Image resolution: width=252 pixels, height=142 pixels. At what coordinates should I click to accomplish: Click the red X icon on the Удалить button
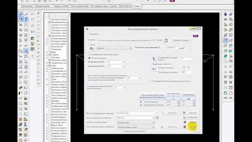pos(185,113)
